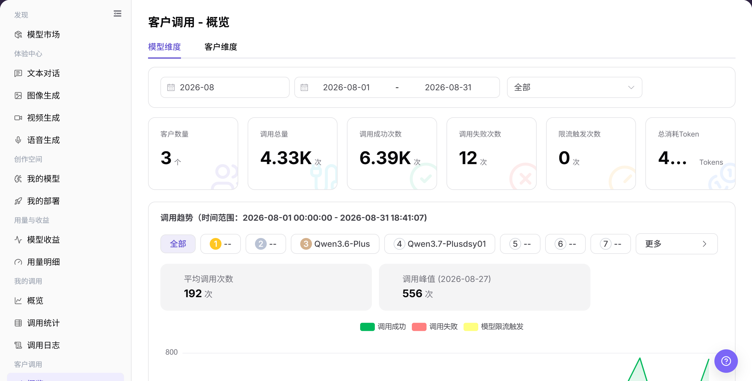Click the 调用统计 table icon

(x=18, y=323)
